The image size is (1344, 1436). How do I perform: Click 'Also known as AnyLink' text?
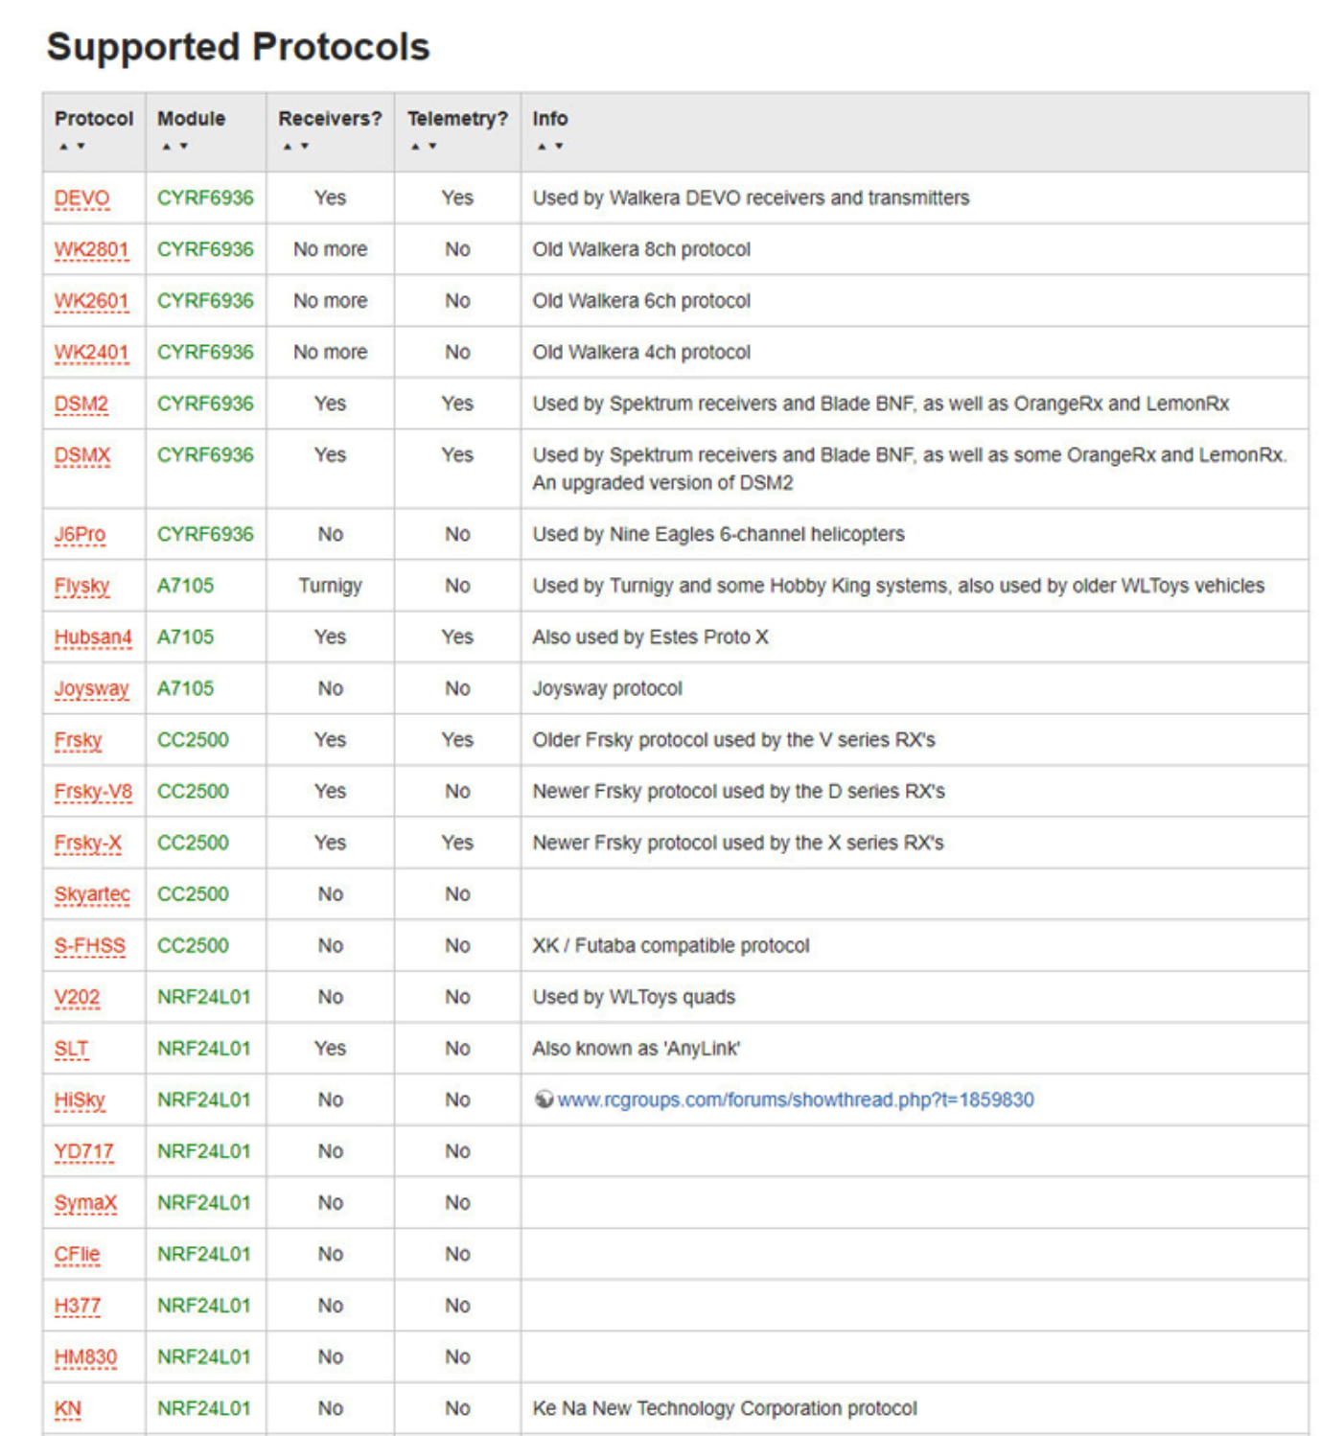tap(637, 1049)
